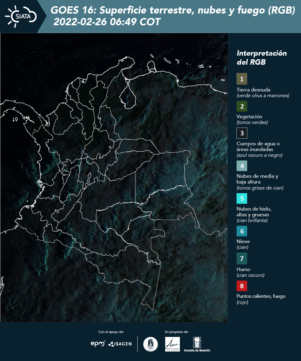Viewport: 301px width, 361px height.
Task: Select the number 3 water bodies swatch
Action: point(242,133)
